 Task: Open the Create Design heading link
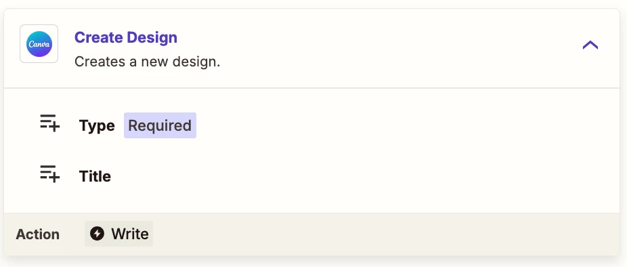click(125, 37)
